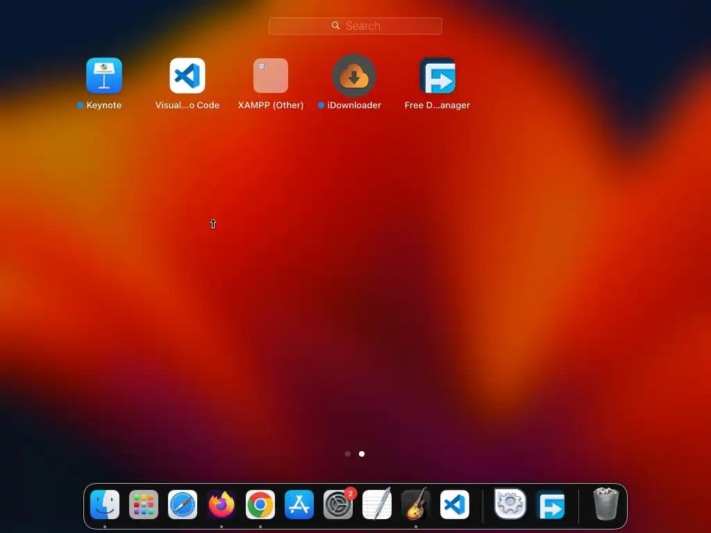Image resolution: width=711 pixels, height=533 pixels.
Task: Open TextEdit from the Dock
Action: (377, 505)
